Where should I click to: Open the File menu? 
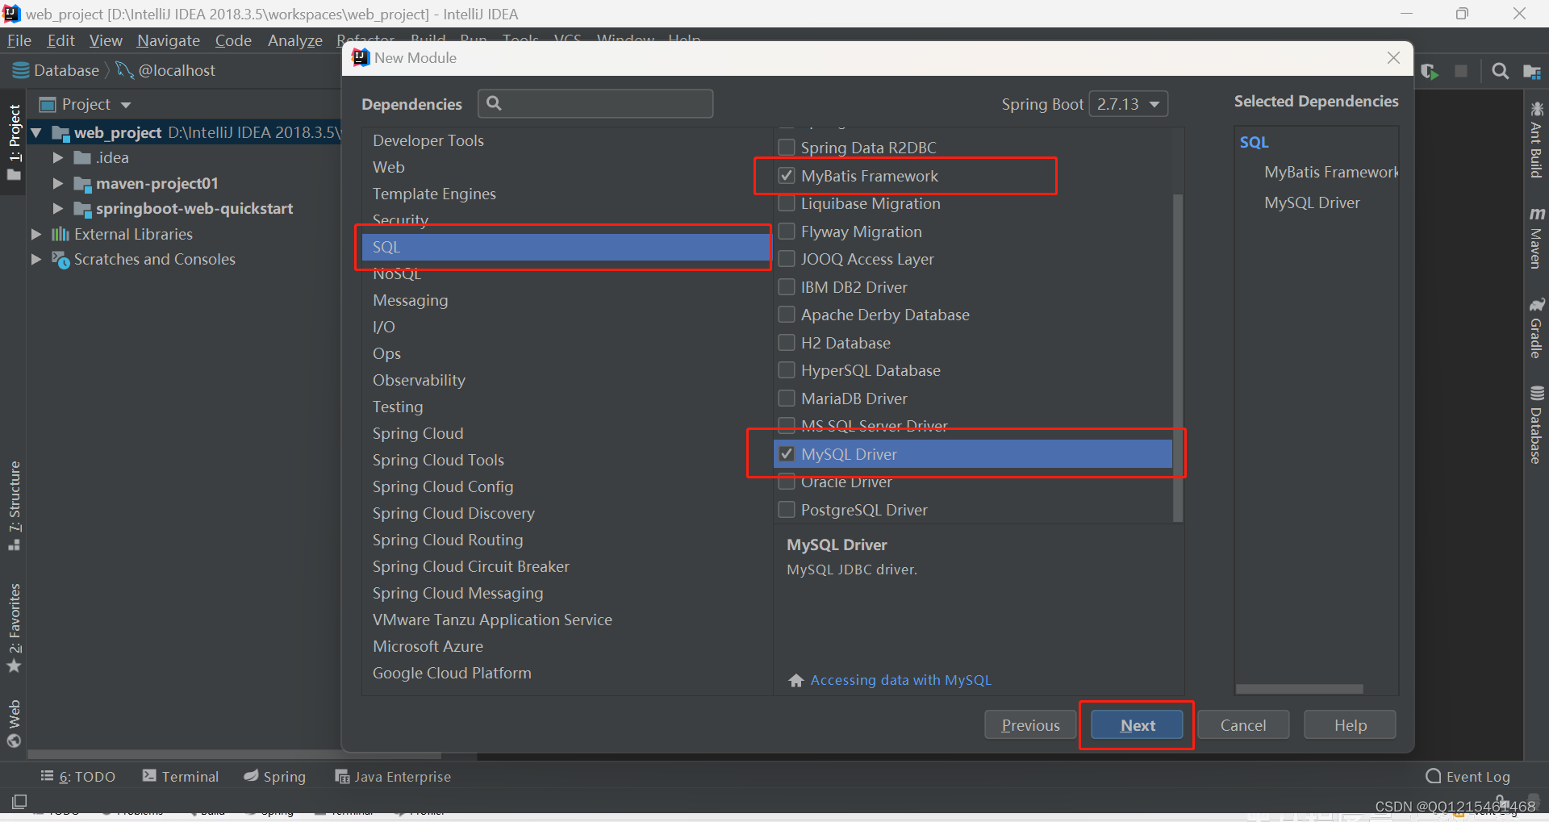(19, 40)
